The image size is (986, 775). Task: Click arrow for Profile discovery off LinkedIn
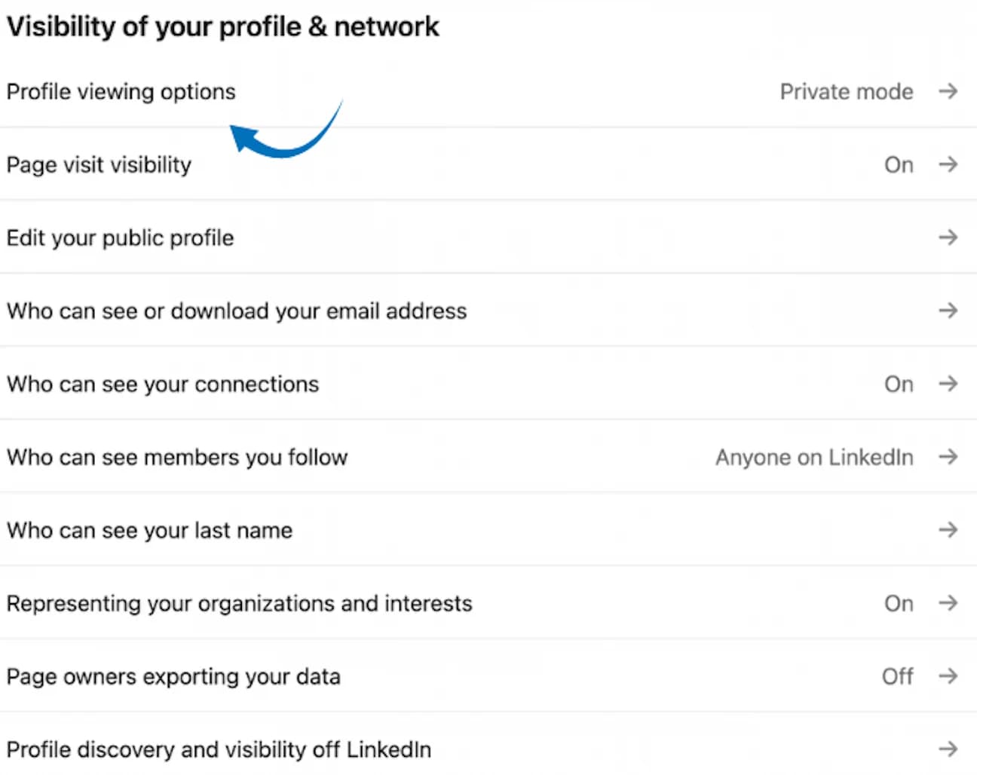click(x=948, y=749)
